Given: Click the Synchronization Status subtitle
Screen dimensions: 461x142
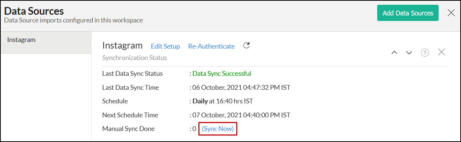Looking at the screenshot, I should pos(135,58).
